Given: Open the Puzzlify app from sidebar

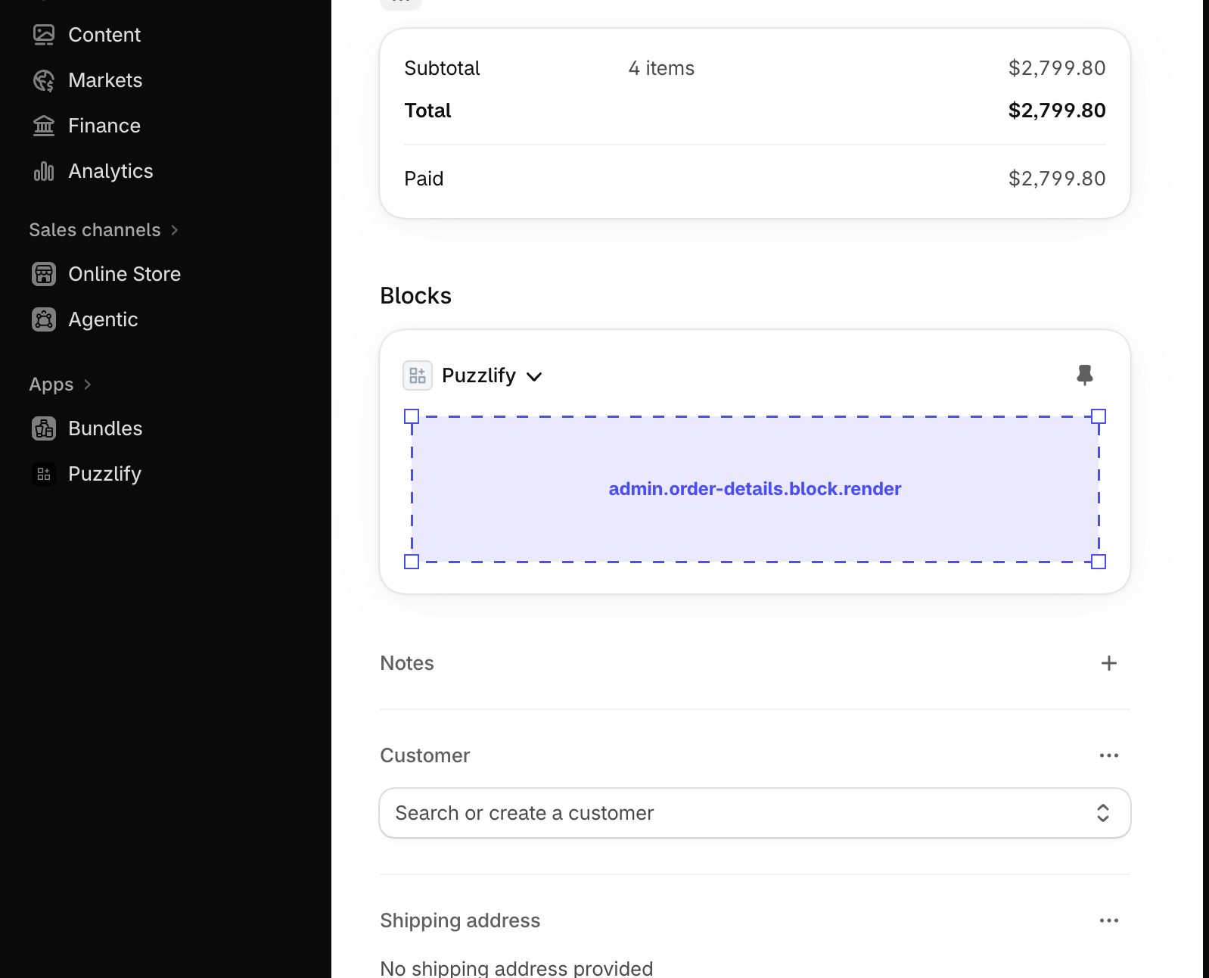Looking at the screenshot, I should pyautogui.click(x=104, y=474).
